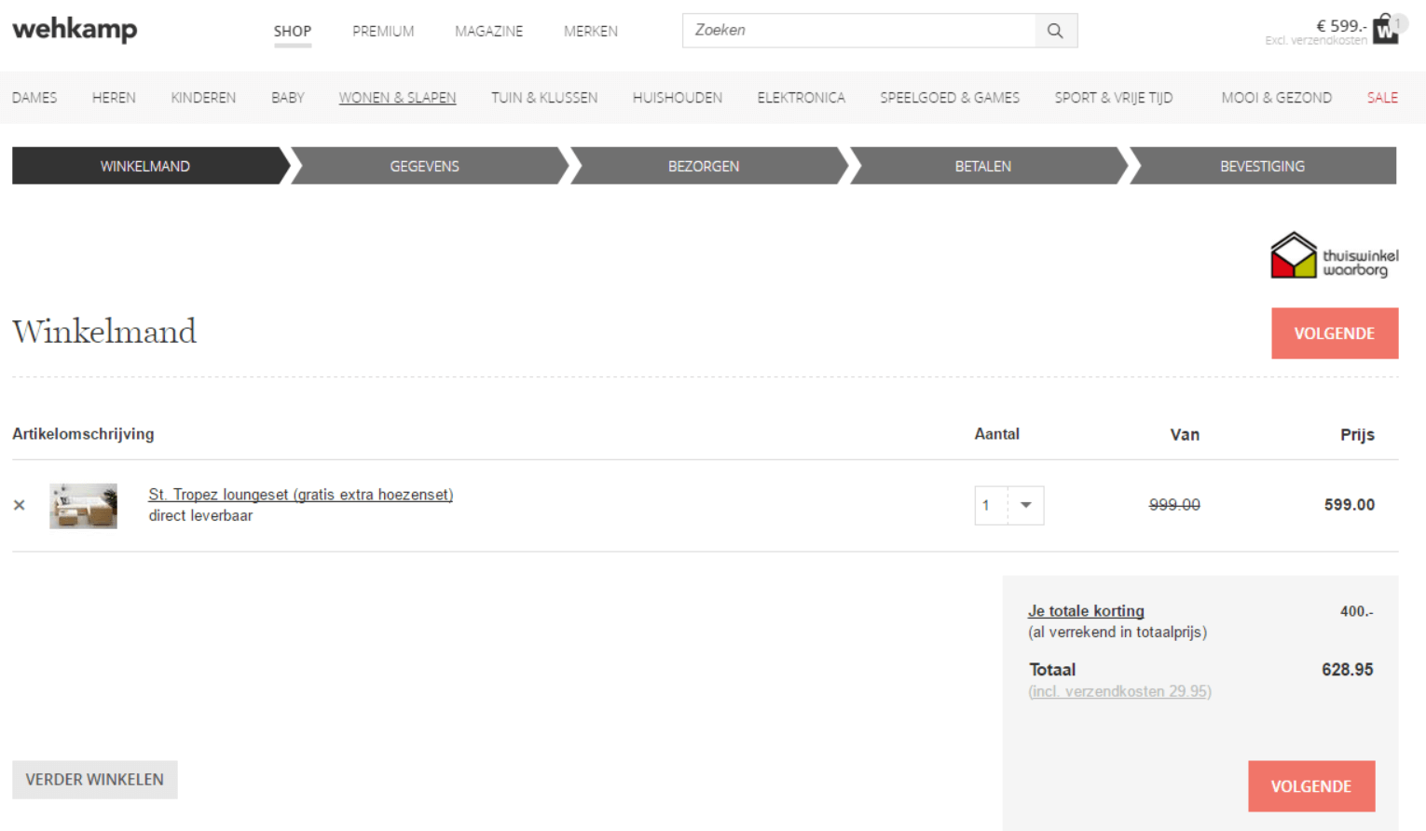Image resolution: width=1426 pixels, height=831 pixels.
Task: Click the Totaal label
Action: (x=1052, y=670)
